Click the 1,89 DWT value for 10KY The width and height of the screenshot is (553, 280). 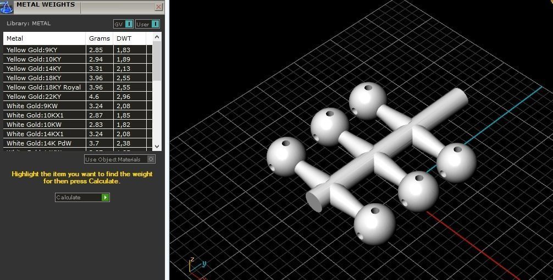coord(124,59)
